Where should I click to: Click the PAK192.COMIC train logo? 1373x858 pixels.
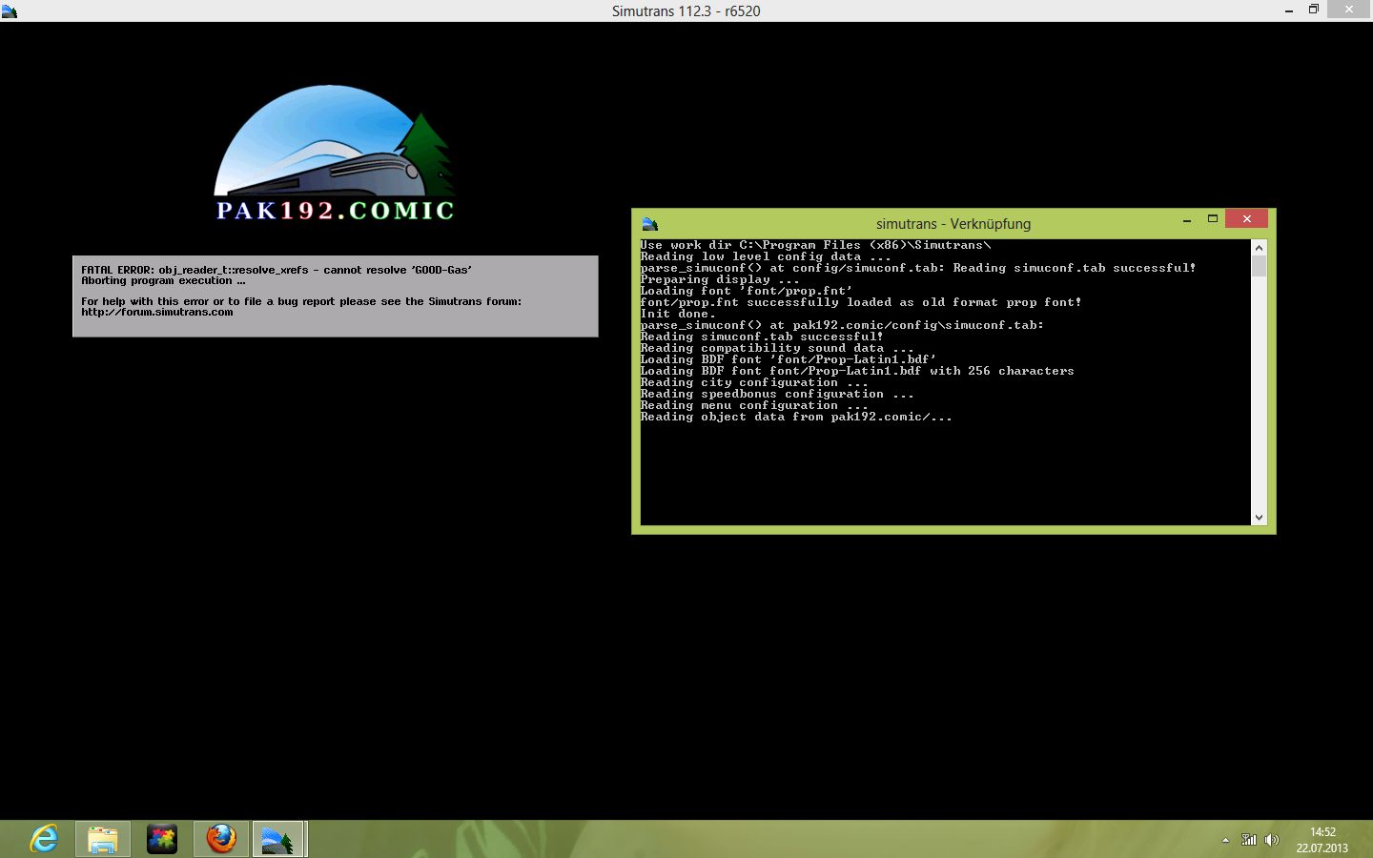[335, 154]
